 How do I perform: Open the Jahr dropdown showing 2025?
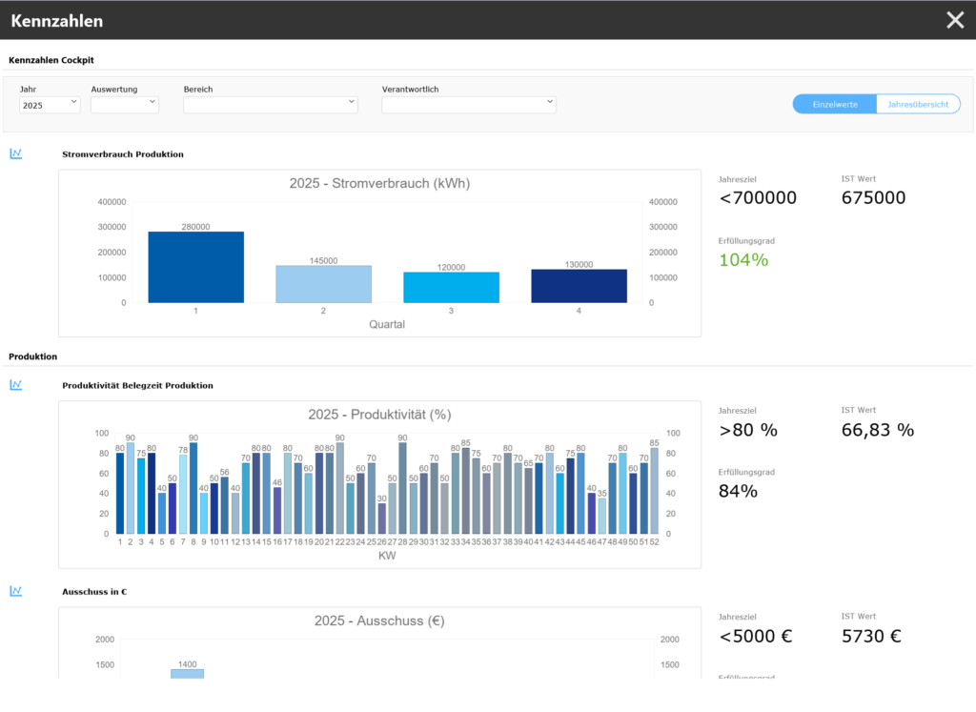(50, 105)
